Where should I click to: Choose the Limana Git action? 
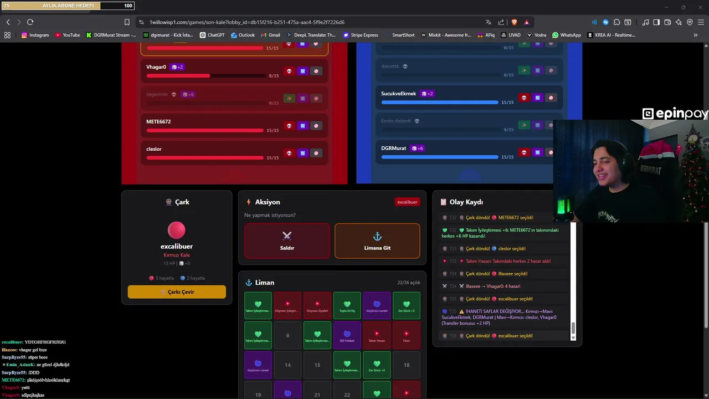point(377,241)
